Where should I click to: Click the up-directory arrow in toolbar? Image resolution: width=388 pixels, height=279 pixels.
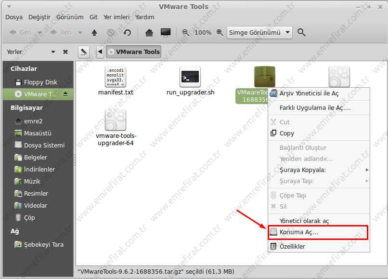coord(94,33)
